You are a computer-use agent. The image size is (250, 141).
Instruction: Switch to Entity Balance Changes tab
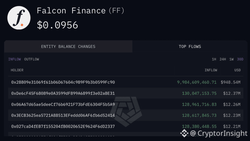point(68,46)
